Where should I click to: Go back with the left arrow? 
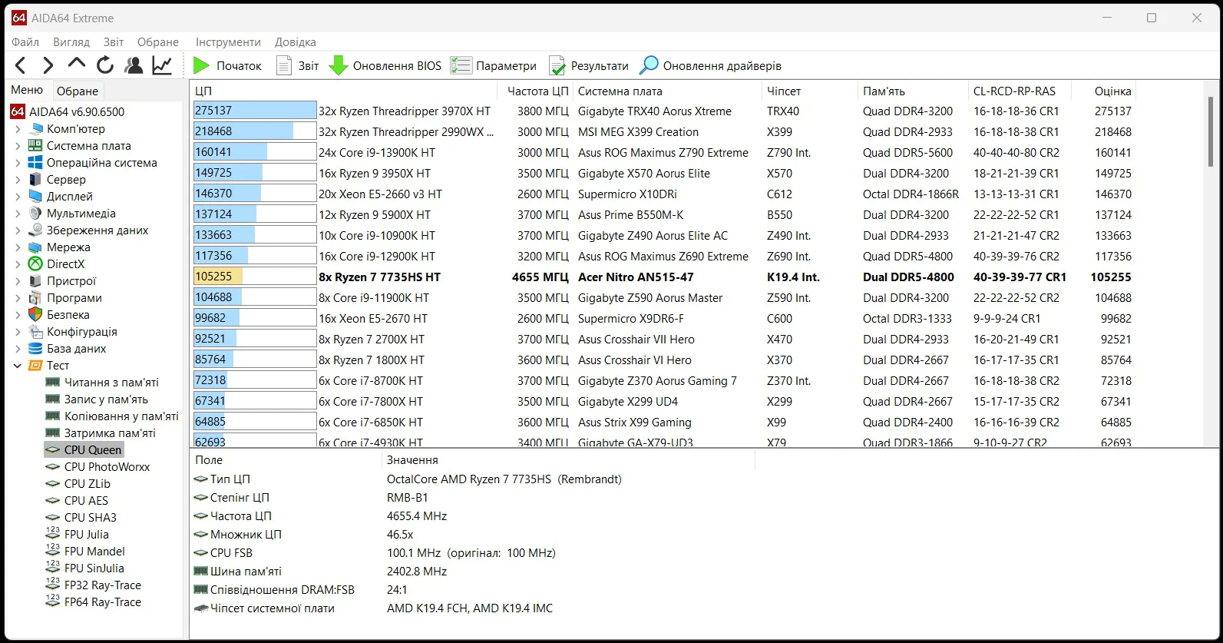click(21, 65)
